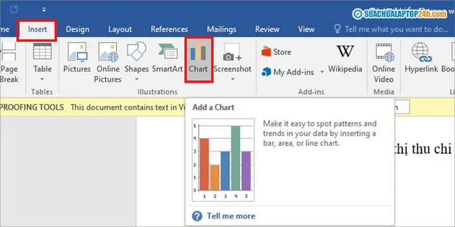Expand the My Add-ins dropdown arrow
Screen dimensions: 455x227
tap(322, 72)
